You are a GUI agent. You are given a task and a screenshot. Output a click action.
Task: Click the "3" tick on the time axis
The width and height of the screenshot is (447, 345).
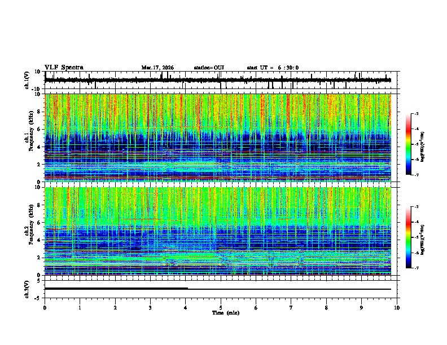pos(150,308)
